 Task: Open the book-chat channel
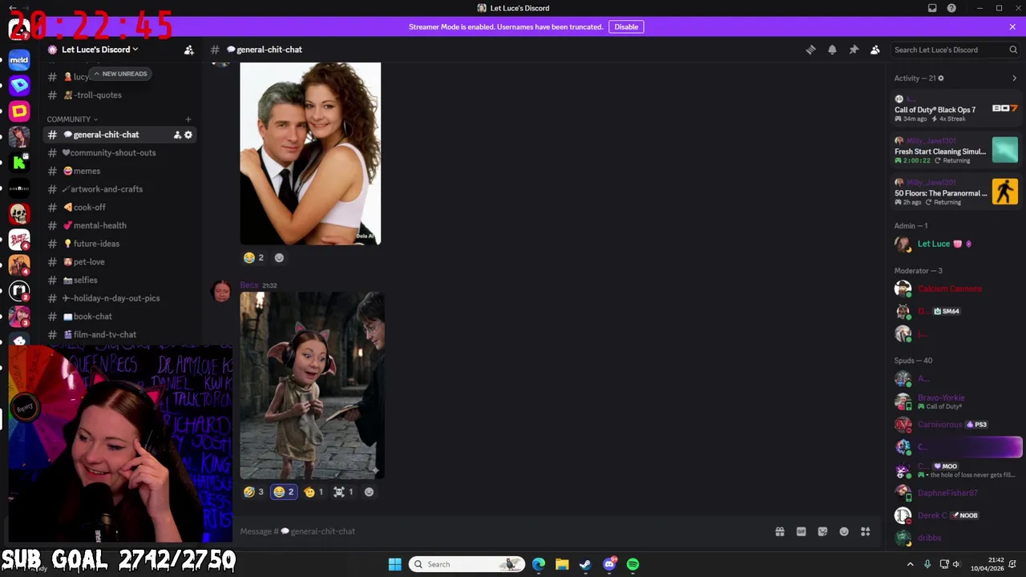119,317
